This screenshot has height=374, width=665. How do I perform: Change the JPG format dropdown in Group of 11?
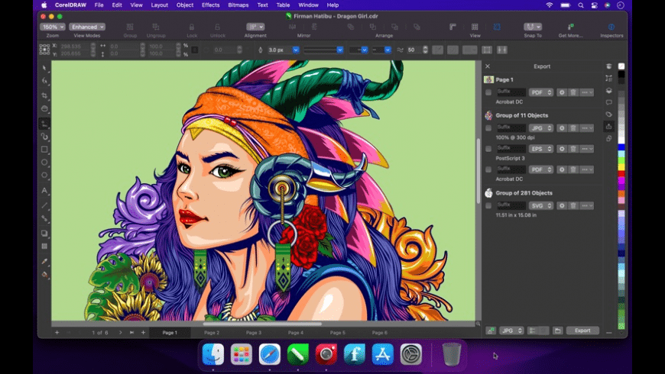click(541, 128)
